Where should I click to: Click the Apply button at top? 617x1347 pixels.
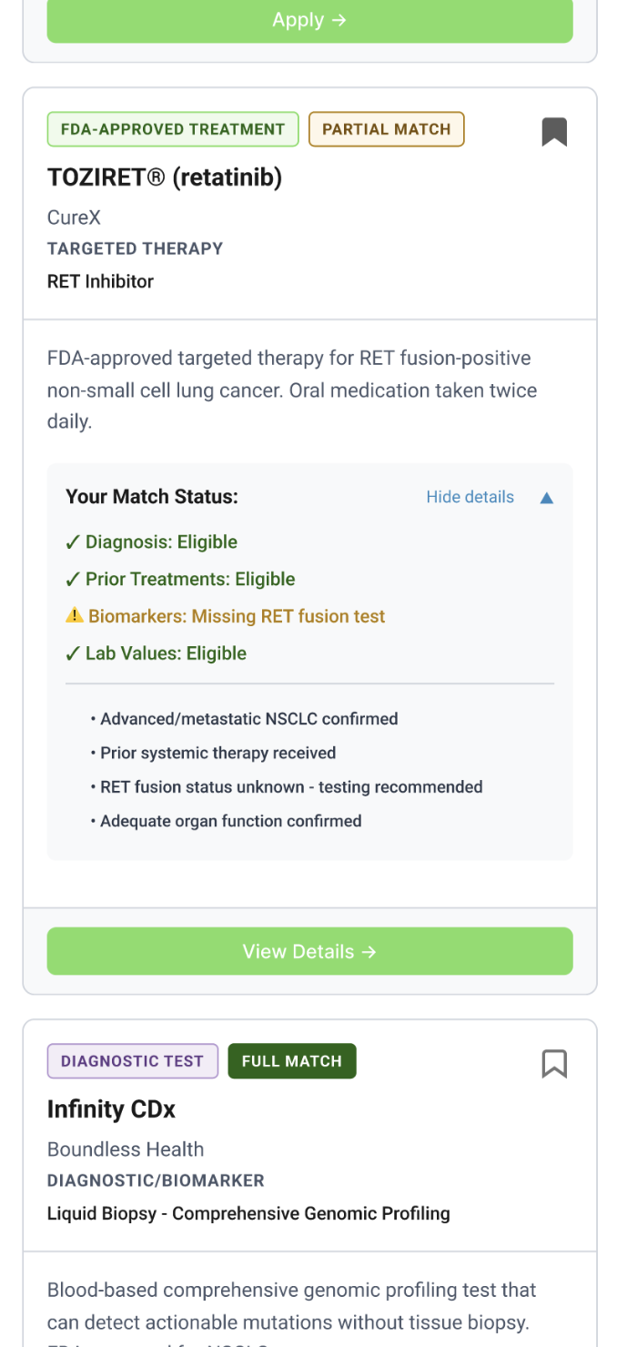tap(309, 20)
